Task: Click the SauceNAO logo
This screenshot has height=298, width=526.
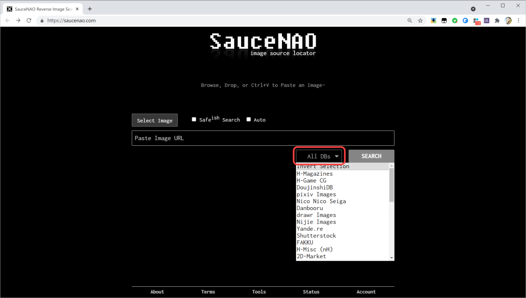Action: click(263, 45)
